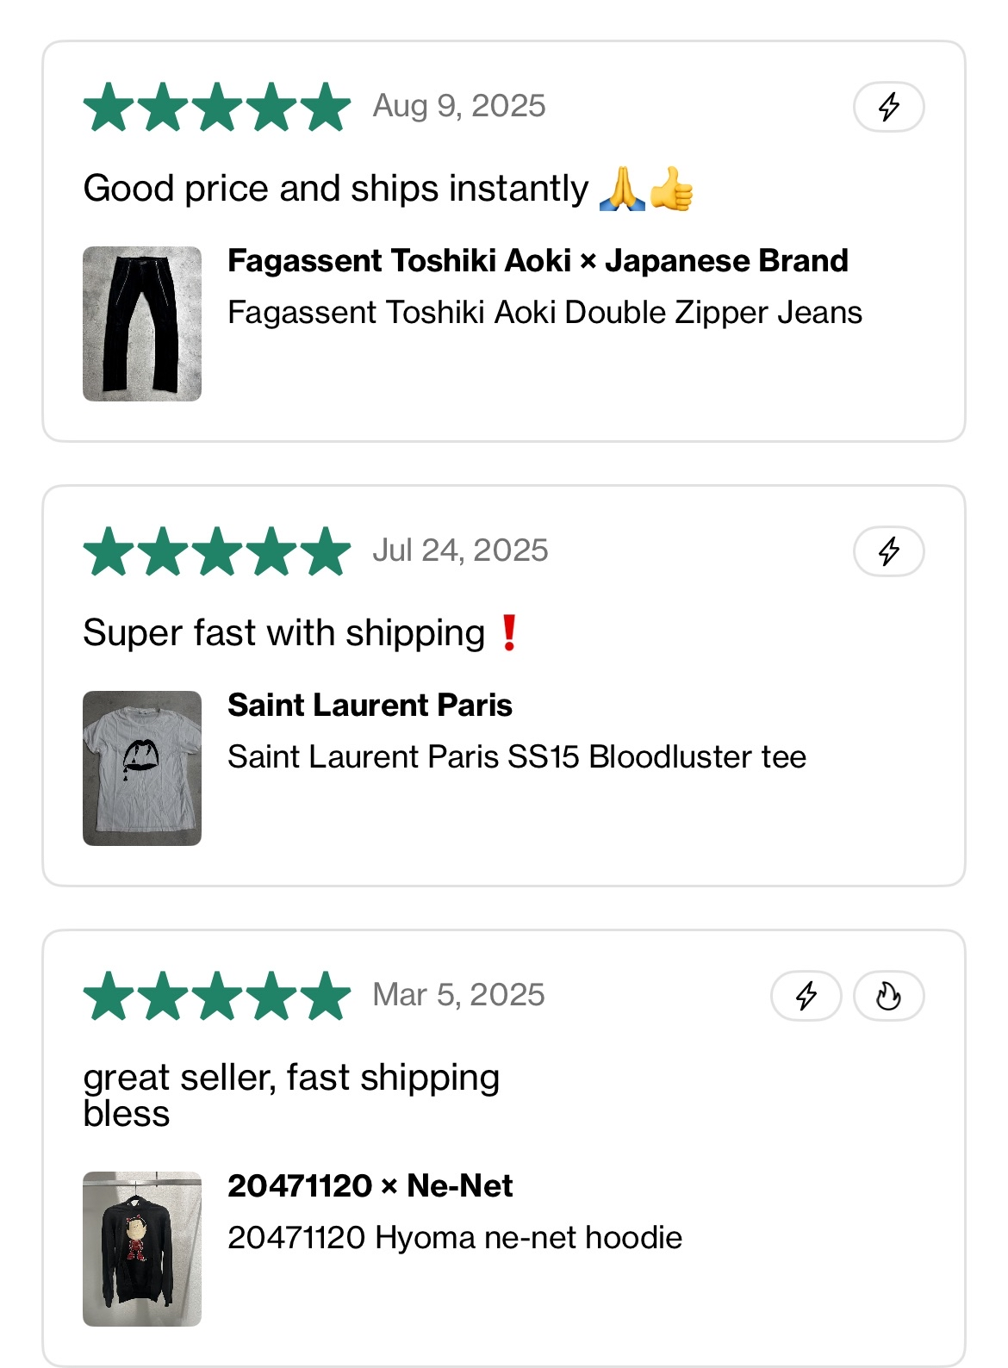Click the lightning badge on Mar 5 review
Image resolution: width=1008 pixels, height=1368 pixels.
tap(806, 996)
